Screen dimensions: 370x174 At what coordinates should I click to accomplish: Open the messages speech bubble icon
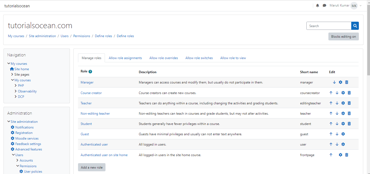324,5
